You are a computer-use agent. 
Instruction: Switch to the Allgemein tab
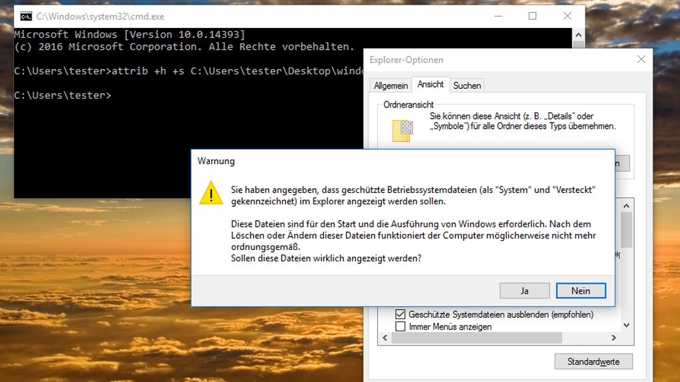(390, 85)
